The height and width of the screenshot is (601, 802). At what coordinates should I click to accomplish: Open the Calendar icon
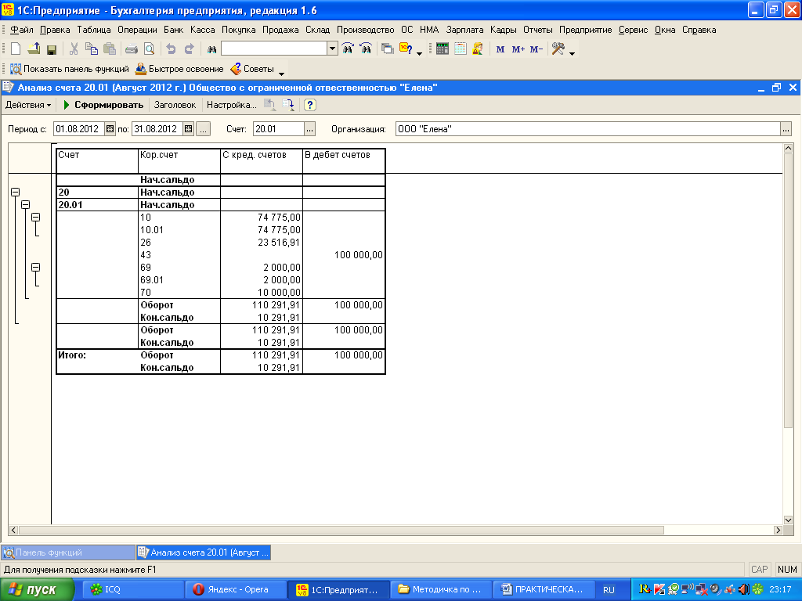(461, 49)
